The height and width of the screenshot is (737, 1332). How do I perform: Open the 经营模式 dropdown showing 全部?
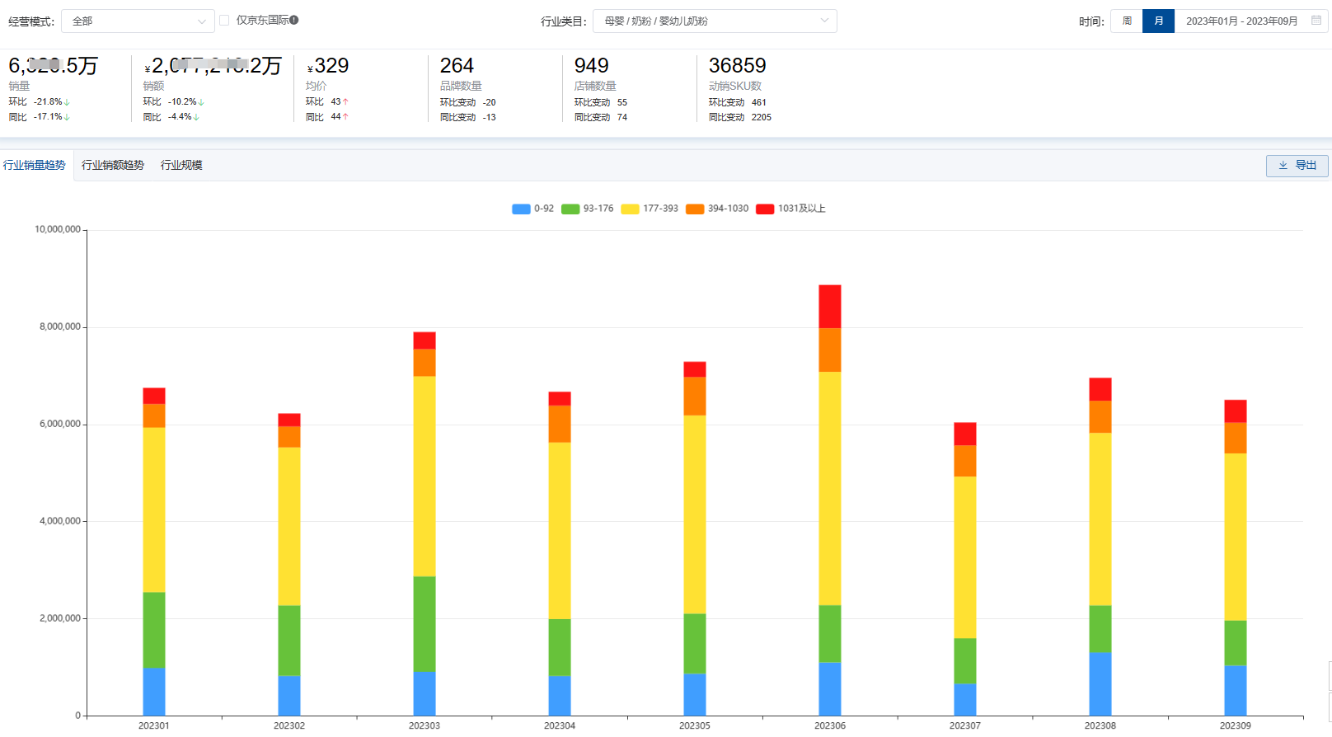click(x=138, y=21)
